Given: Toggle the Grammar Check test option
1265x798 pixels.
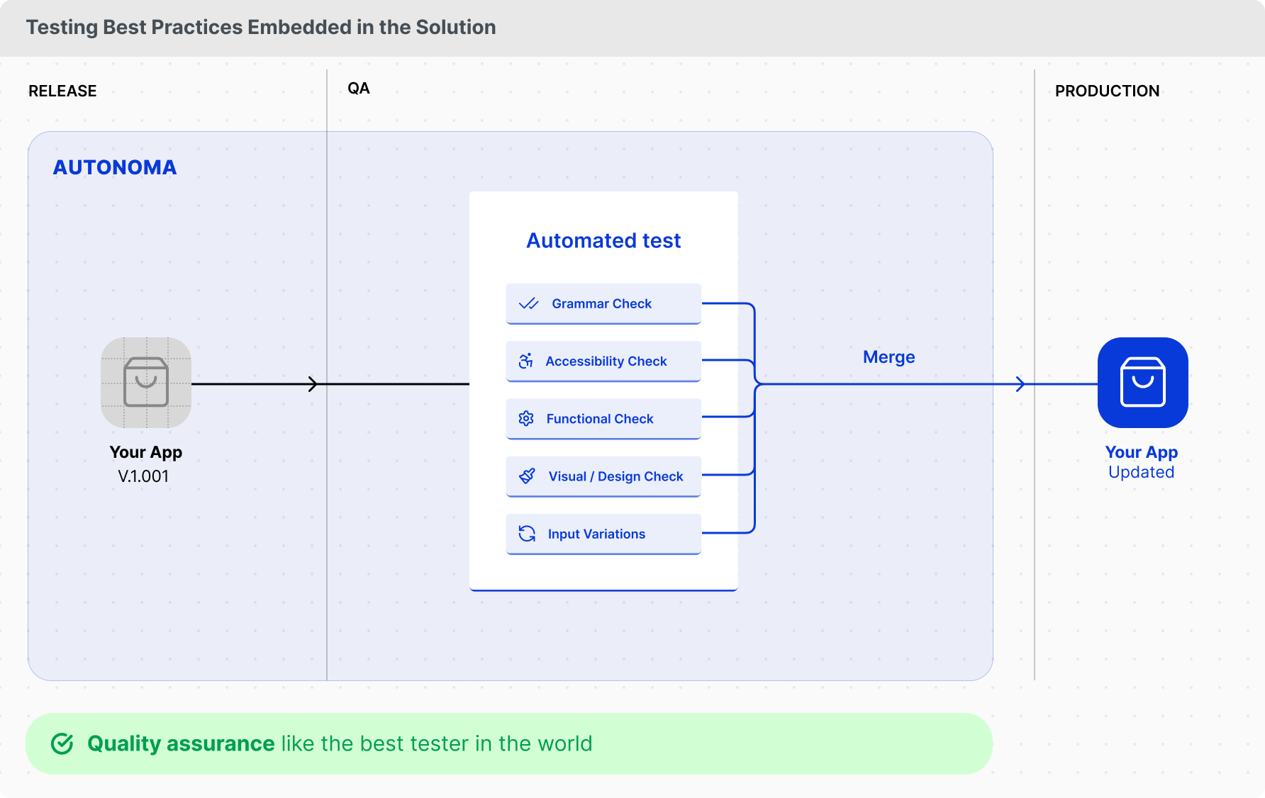Looking at the screenshot, I should (x=603, y=303).
